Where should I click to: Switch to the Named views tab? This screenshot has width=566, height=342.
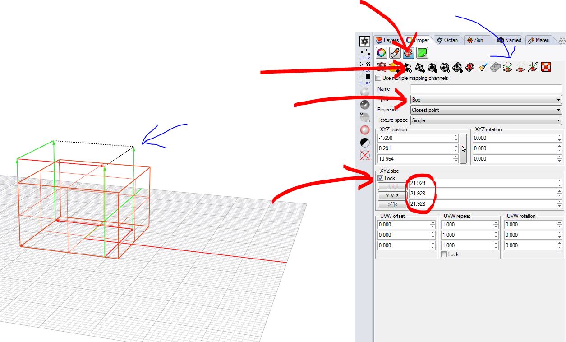coord(510,40)
